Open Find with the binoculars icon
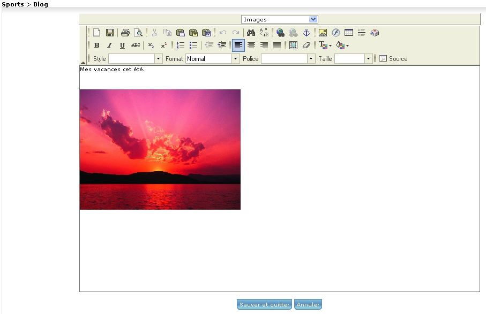The width and height of the screenshot is (486, 314). [251, 33]
